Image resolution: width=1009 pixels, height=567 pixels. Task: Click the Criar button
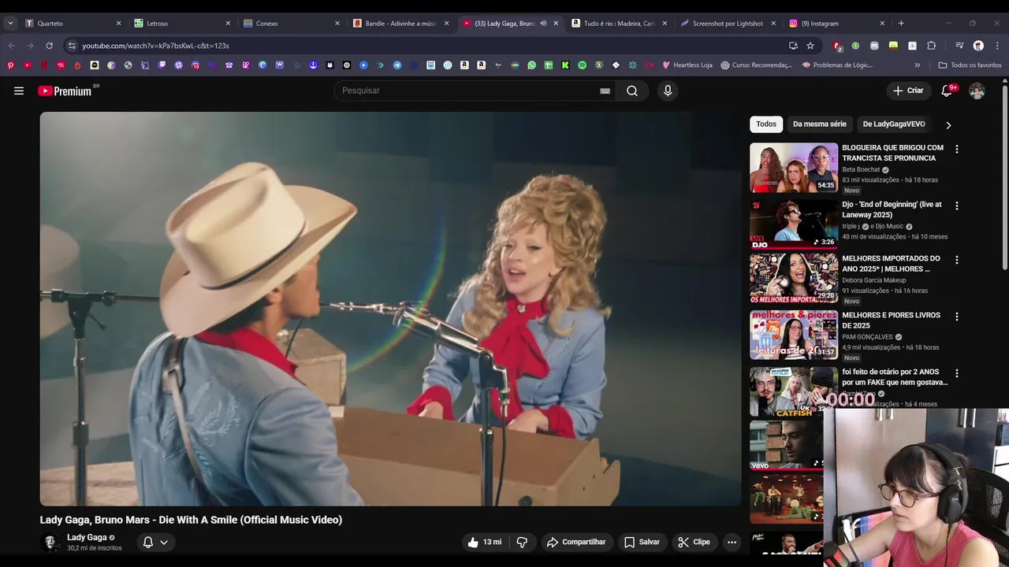coord(908,91)
